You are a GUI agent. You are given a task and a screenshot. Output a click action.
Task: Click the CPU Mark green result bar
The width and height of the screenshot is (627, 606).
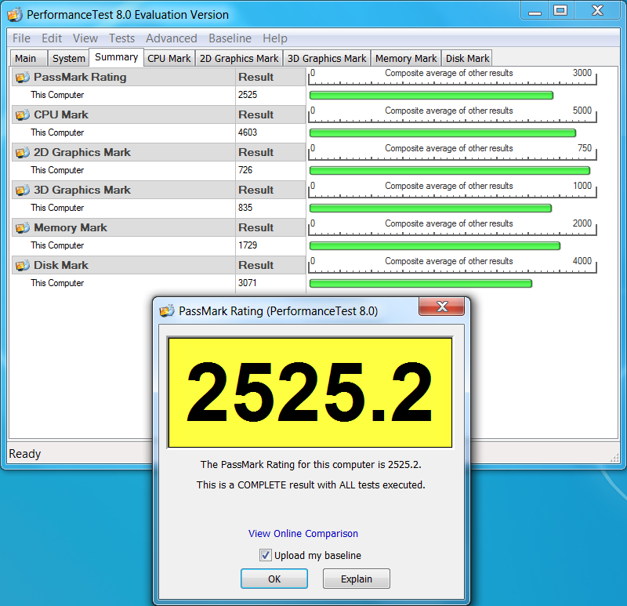[x=443, y=132]
